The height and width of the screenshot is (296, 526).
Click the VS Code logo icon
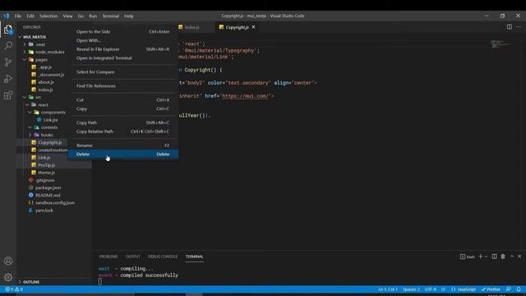click(x=6, y=16)
